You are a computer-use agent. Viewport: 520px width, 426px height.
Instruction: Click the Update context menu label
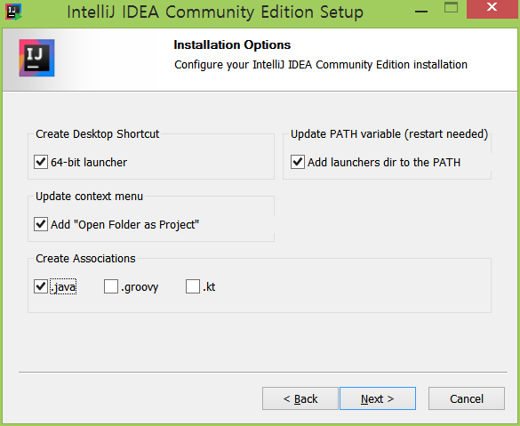click(x=89, y=197)
